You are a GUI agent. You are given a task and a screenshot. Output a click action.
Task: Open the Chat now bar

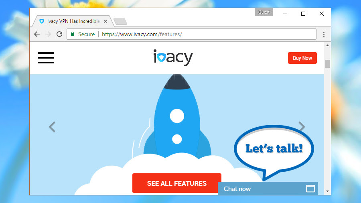pos(268,189)
